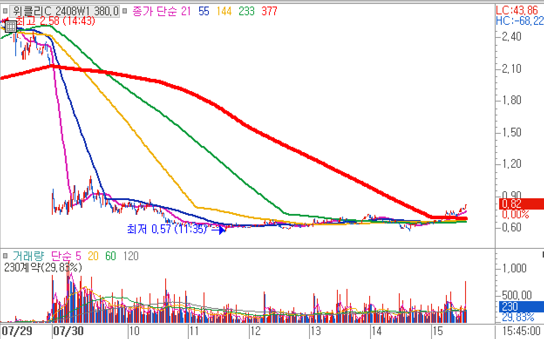Viewport: 544px width, 339px height.
Task: Select the volume 120 average value
Action: tap(131, 256)
